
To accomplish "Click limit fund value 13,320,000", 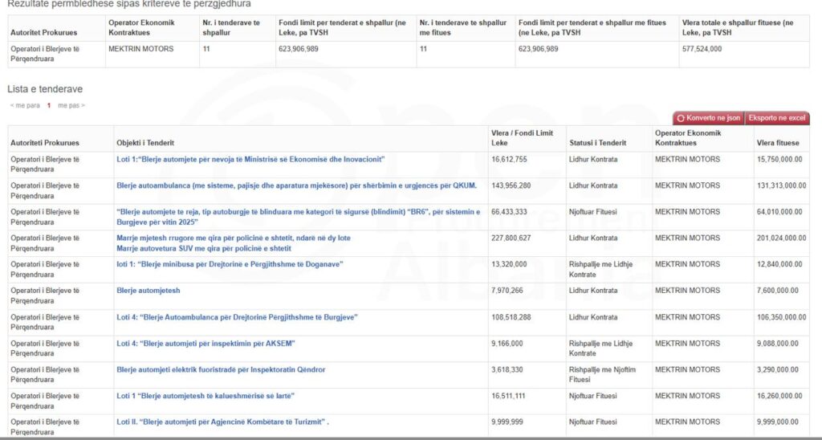I will pos(509,264).
